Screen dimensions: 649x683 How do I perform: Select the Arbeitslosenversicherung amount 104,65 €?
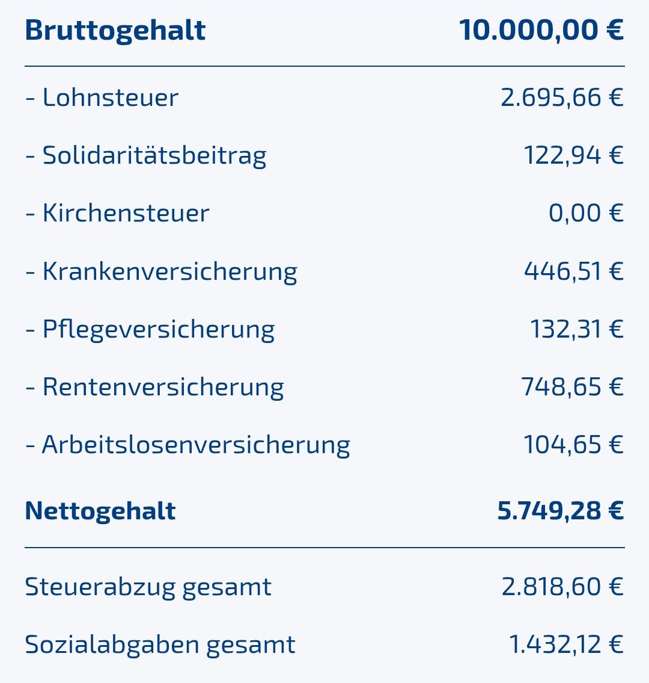(573, 445)
